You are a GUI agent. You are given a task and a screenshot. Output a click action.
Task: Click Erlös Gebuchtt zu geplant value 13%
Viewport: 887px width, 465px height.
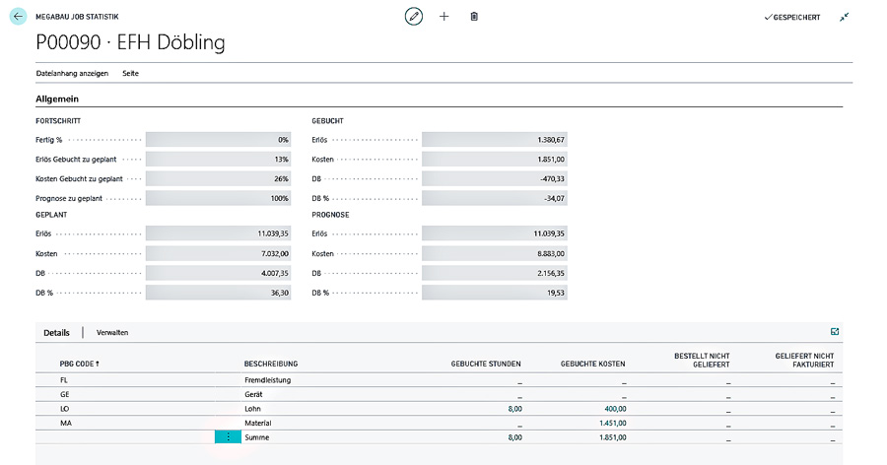pyautogui.click(x=219, y=160)
